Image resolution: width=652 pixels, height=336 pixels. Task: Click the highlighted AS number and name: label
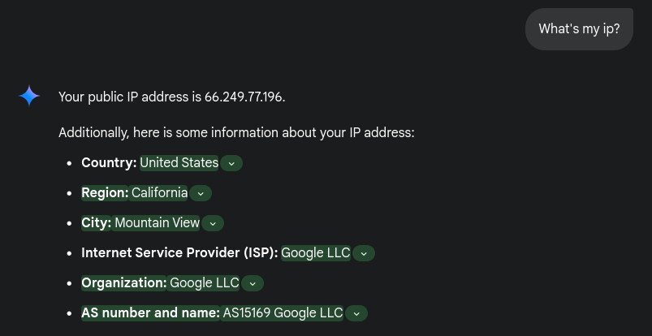click(x=150, y=312)
